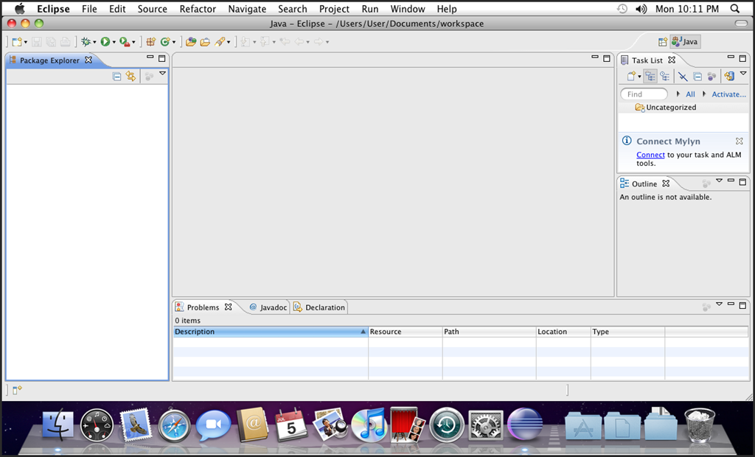Toggle Categorized presentation in Task List
Screen dimensions: 755x457
650,76
